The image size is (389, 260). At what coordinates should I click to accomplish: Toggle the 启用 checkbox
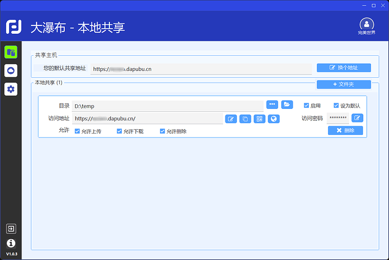[307, 105]
